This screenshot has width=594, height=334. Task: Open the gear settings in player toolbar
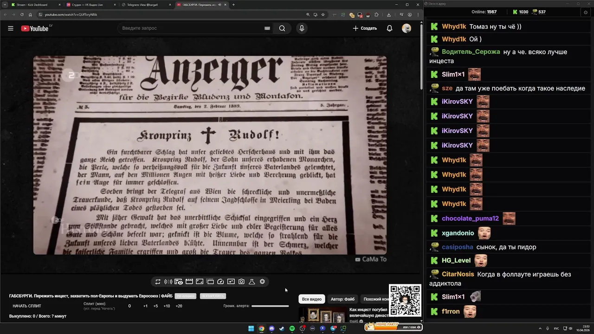(x=262, y=282)
